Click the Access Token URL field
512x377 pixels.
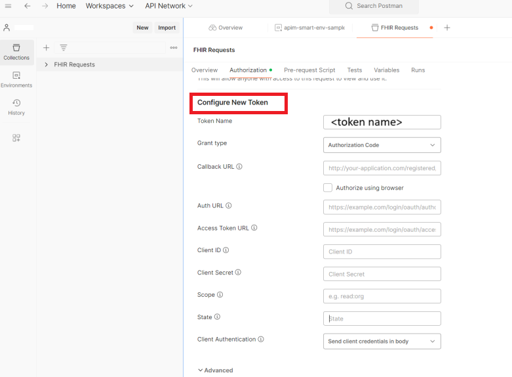[382, 229]
